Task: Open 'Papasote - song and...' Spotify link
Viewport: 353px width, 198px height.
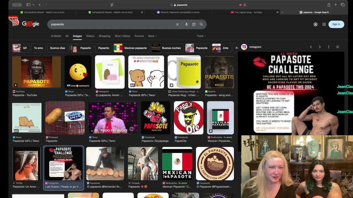Action: (219, 95)
